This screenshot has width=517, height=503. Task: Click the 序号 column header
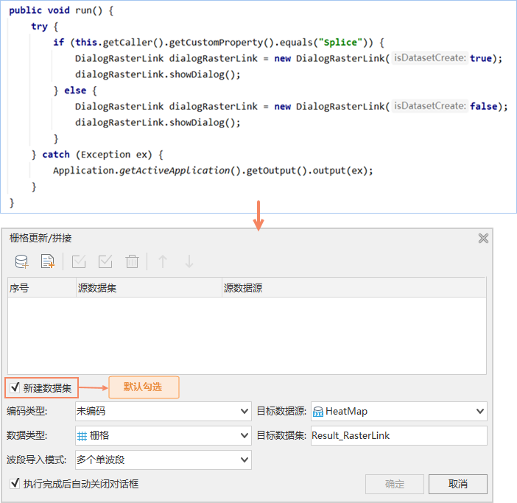pos(41,288)
